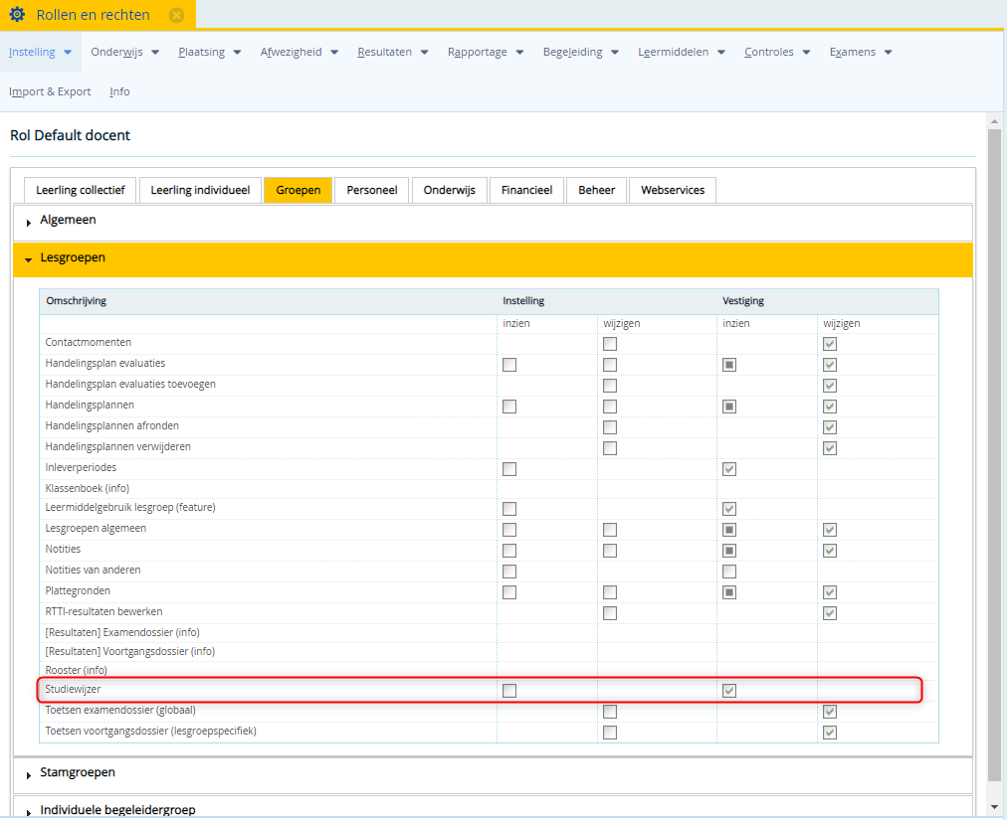1007x820 pixels.
Task: Uncheck Vestiging wijzigen for Toetsen voortgangsdossier
Action: click(x=830, y=733)
